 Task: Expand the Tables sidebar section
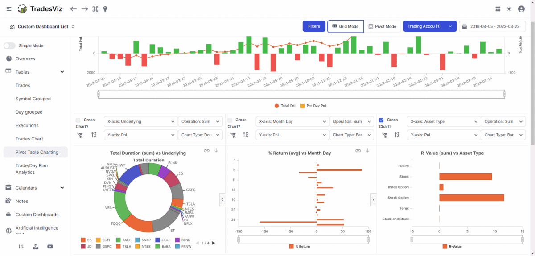[x=34, y=72]
